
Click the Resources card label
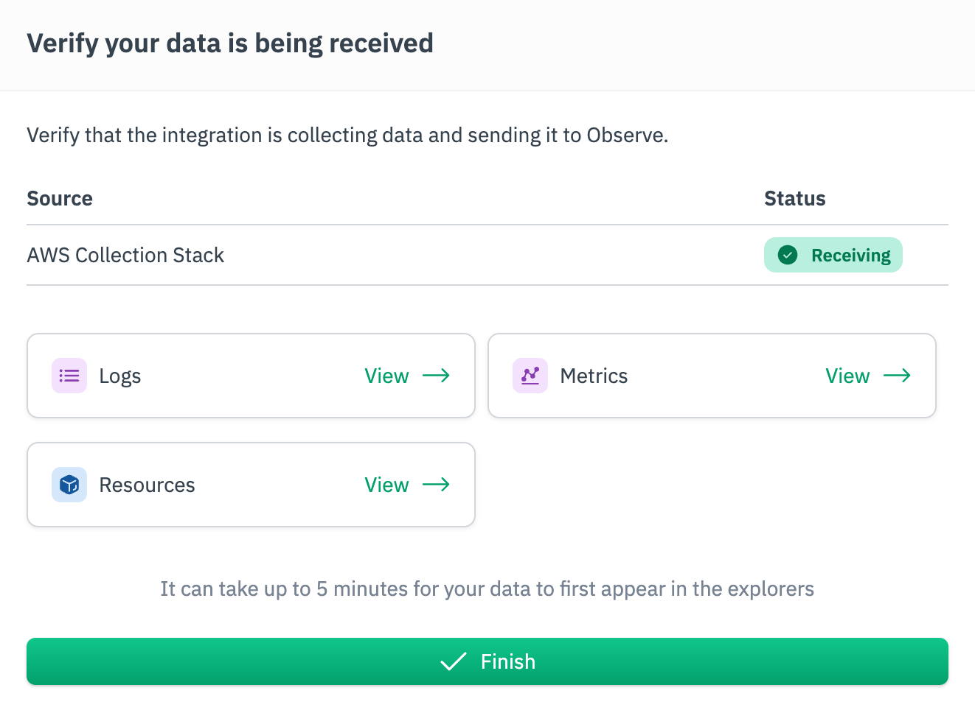click(147, 485)
